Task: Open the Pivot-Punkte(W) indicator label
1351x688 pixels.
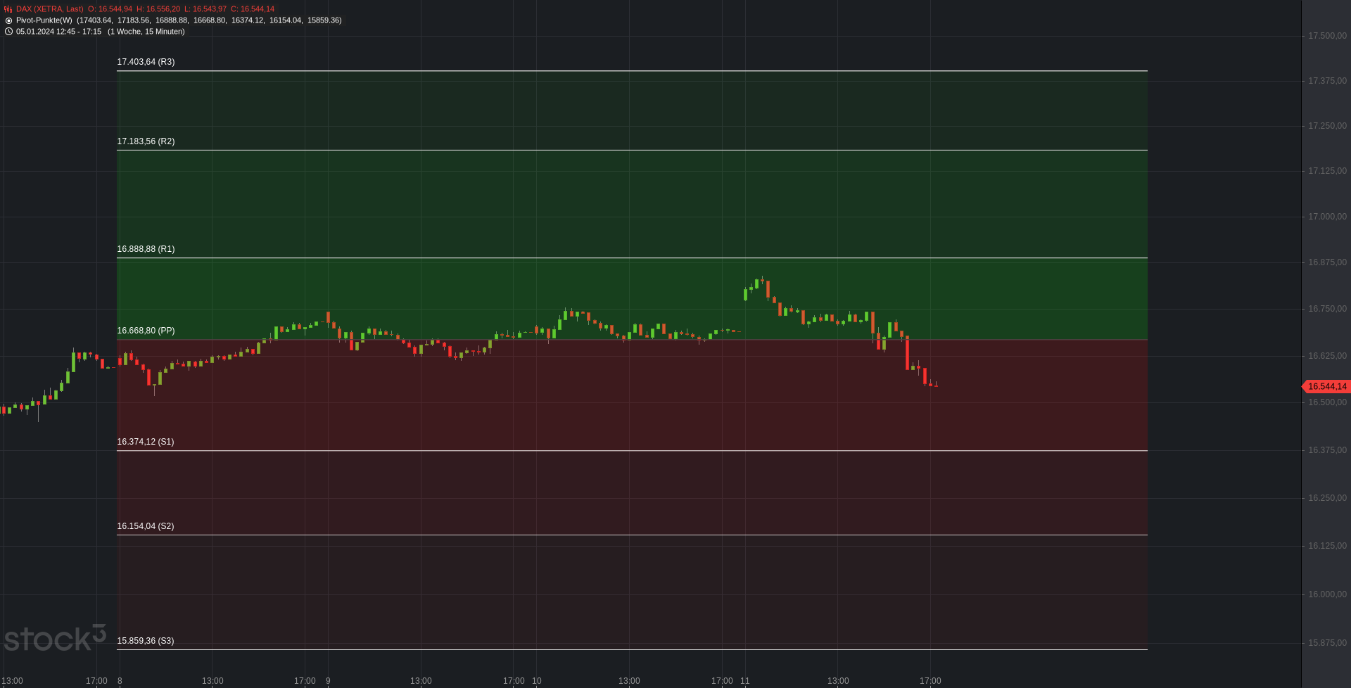Action: pyautogui.click(x=44, y=20)
